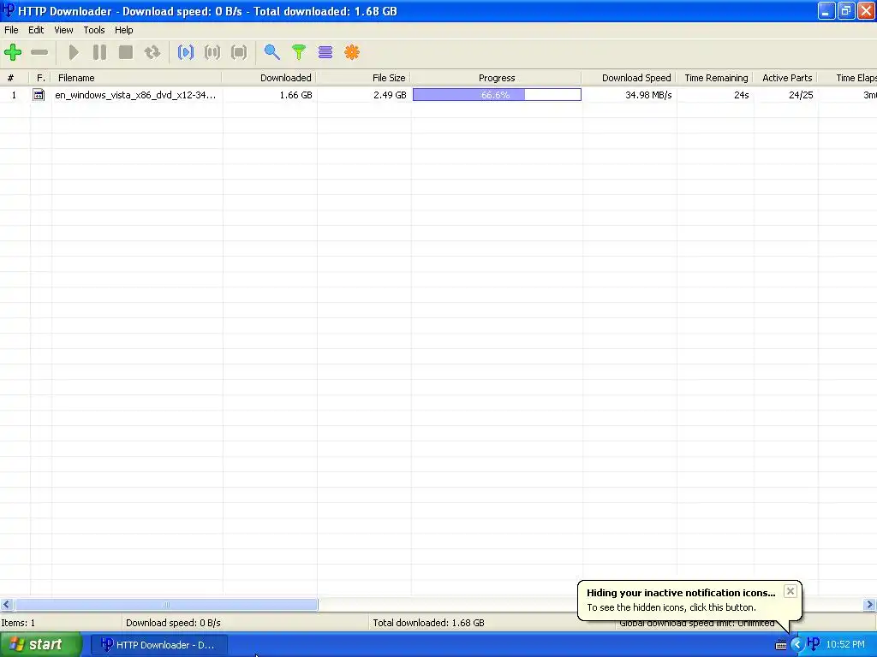Click the Stop download square icon
Image resolution: width=877 pixels, height=657 pixels.
coord(126,52)
